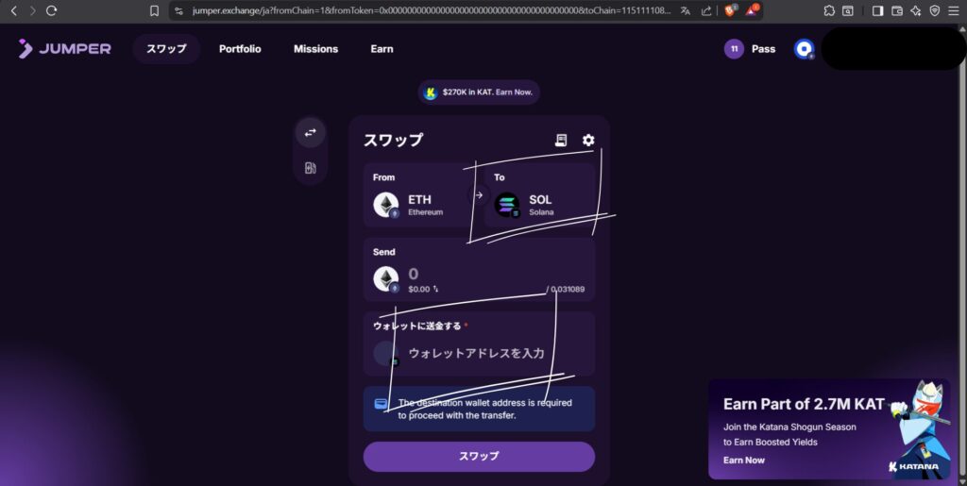Select the swap mode sidebar icon

[310, 132]
